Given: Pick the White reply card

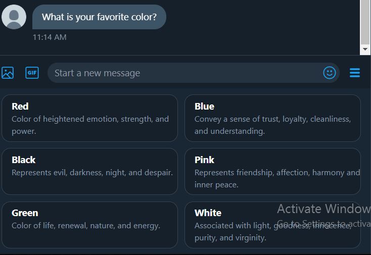Looking at the screenshot, I should tap(272, 225).
